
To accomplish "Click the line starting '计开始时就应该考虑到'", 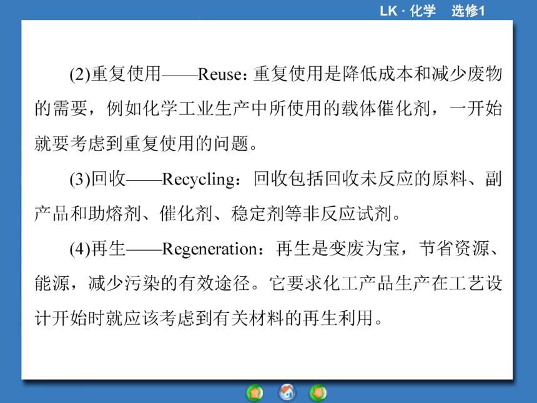I will point(209,319).
